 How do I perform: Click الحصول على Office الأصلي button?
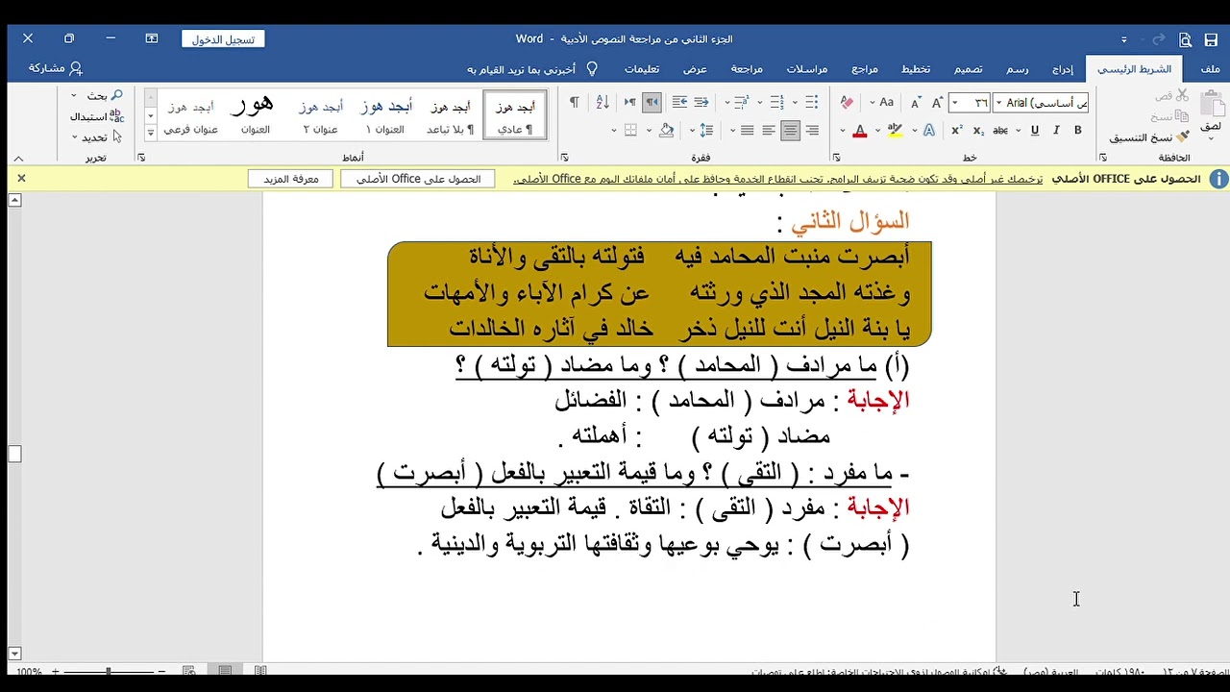(x=418, y=179)
